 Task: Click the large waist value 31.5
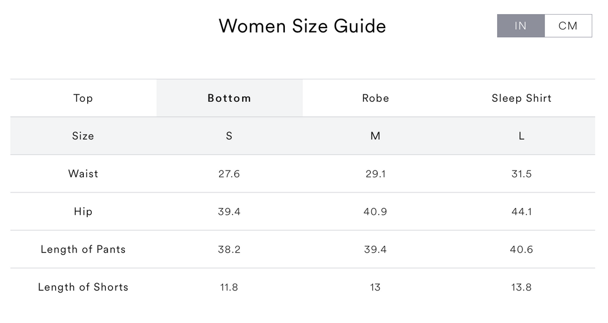click(x=521, y=174)
